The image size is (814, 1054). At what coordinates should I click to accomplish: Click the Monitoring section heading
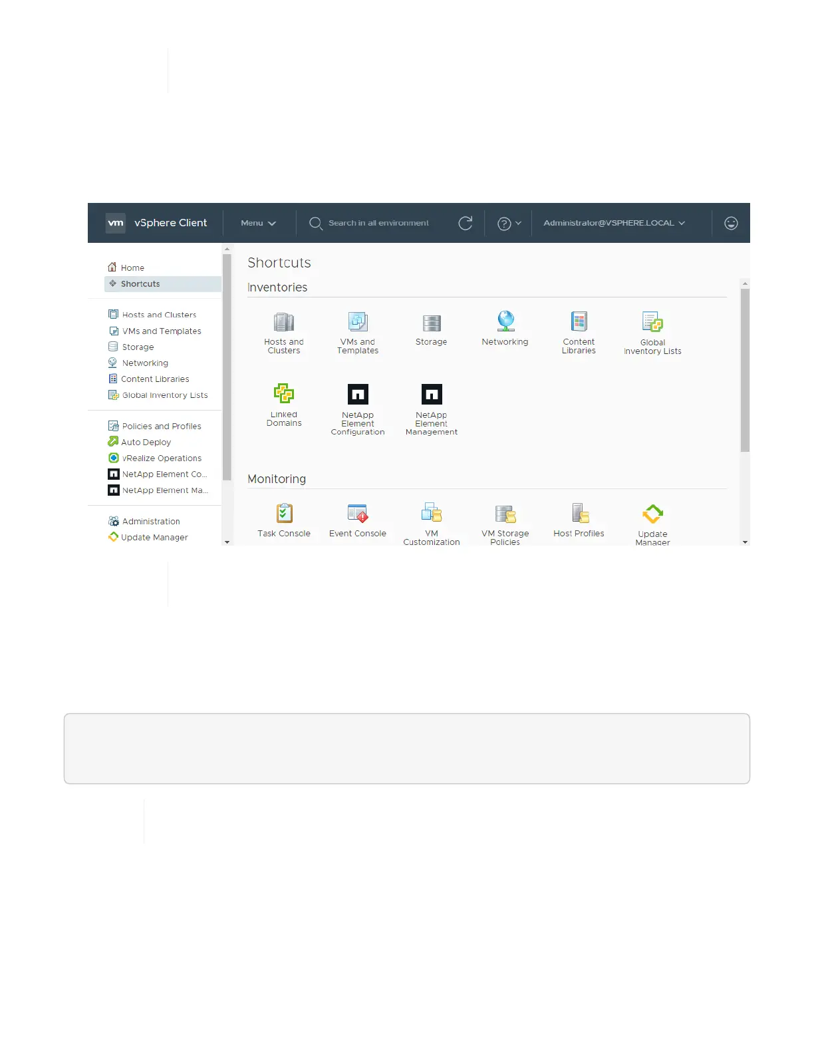click(277, 479)
